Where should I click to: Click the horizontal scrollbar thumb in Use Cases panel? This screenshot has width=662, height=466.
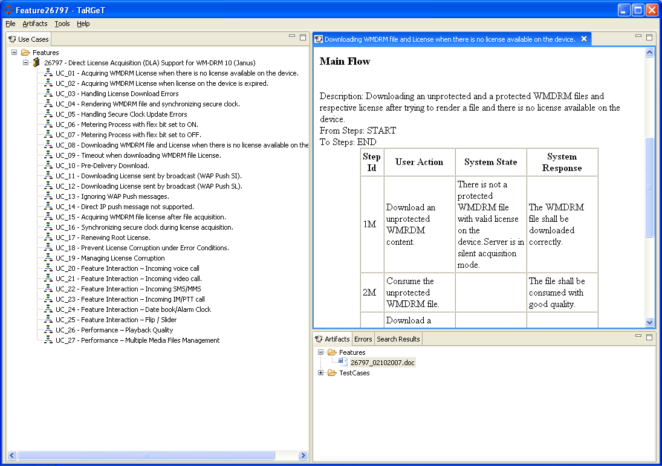click(x=146, y=456)
